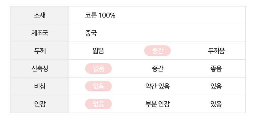Click the 소재 row header
Image resolution: width=256 pixels, height=134 pixels.
[40, 15]
